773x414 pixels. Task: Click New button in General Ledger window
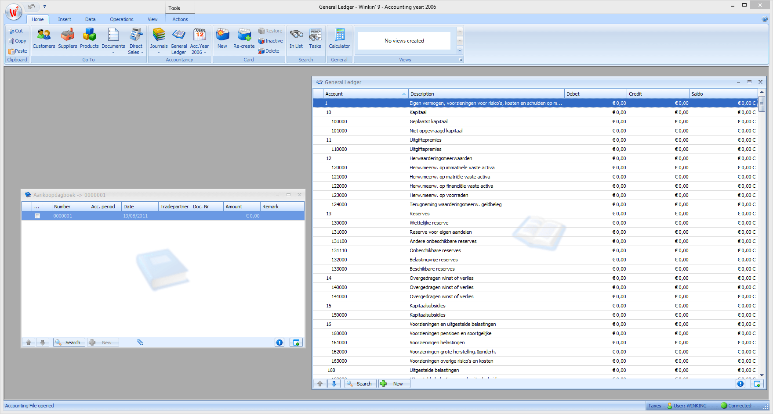394,384
